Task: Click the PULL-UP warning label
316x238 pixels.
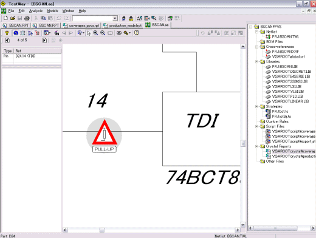Action: 105,149
